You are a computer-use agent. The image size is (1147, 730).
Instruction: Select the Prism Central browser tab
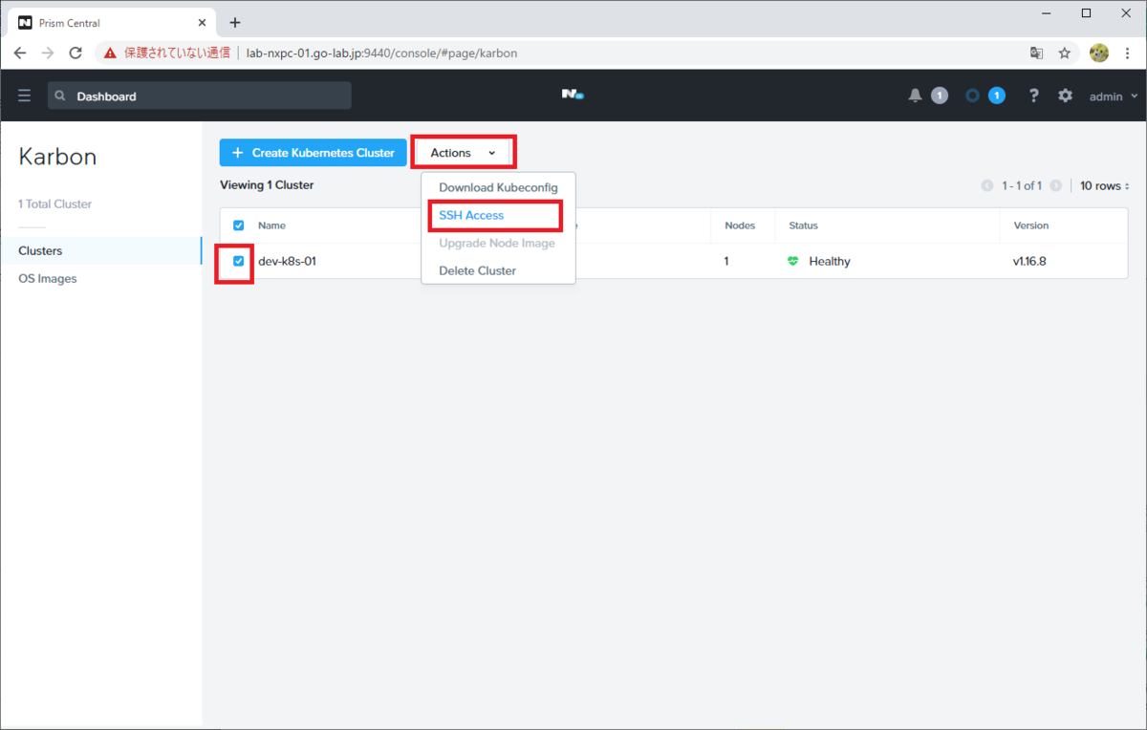[111, 23]
